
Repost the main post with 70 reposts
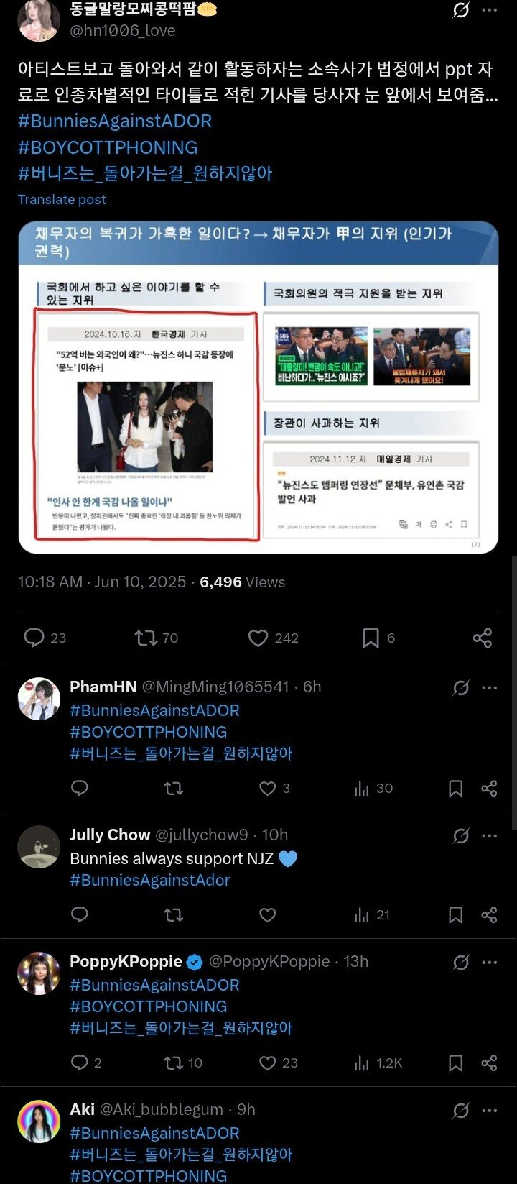156,638
